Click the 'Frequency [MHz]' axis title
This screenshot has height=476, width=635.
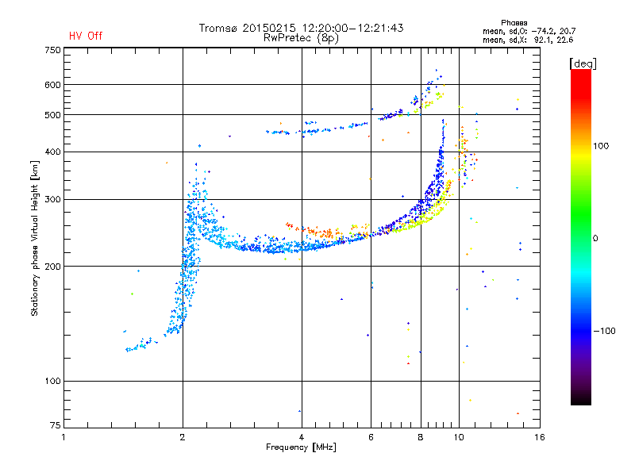click(301, 447)
